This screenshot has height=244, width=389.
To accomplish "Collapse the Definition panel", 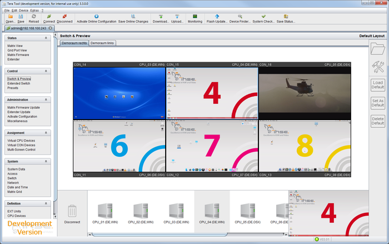I will click(x=46, y=203).
